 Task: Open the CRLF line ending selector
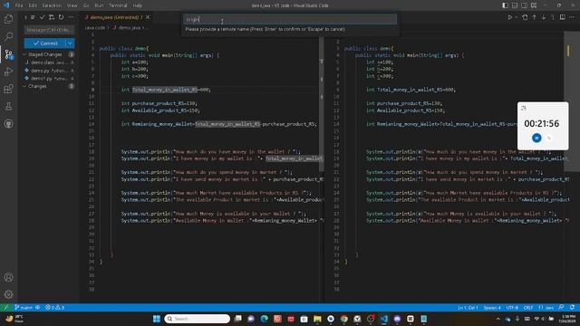[528, 308]
